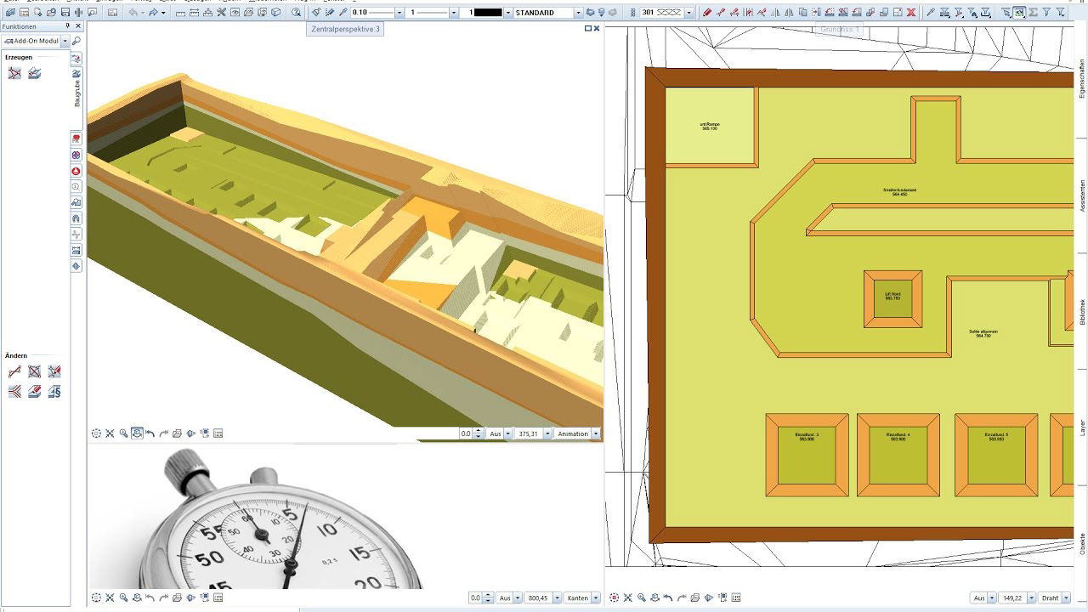Screen dimensions: 1088x612
Task: Open the Layer side tab
Action: [x=1082, y=427]
